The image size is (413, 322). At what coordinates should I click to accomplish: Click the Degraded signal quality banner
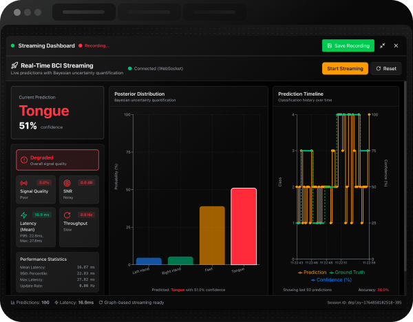(57, 160)
